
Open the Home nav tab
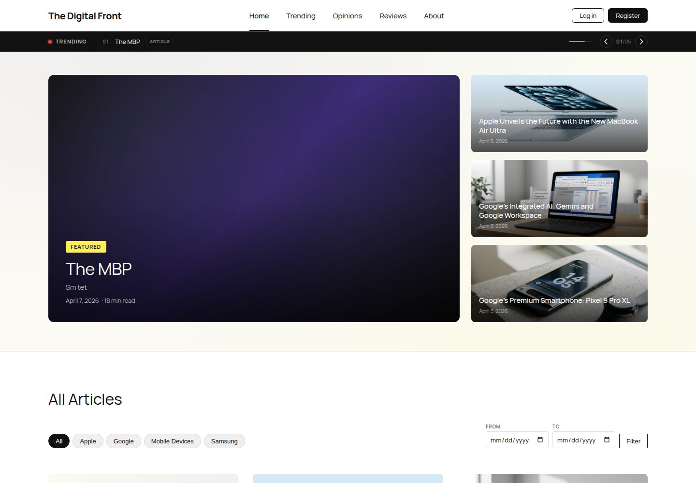259,16
